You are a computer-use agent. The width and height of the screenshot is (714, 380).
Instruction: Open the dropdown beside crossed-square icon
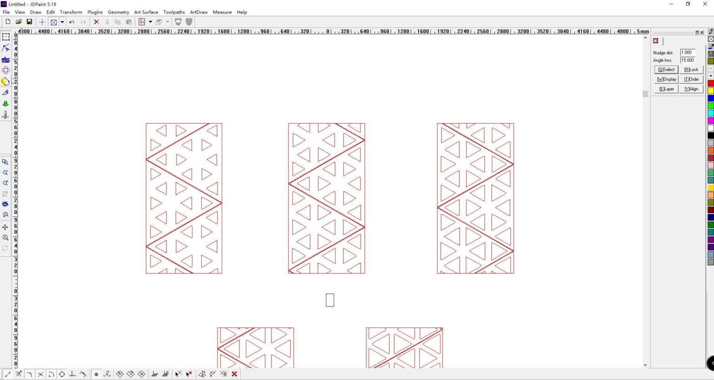pyautogui.click(x=62, y=22)
